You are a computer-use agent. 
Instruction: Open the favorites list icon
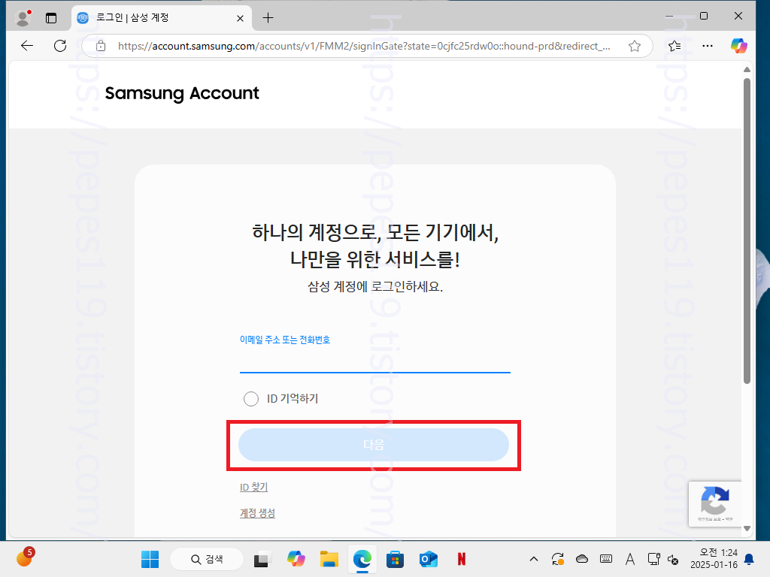point(675,46)
